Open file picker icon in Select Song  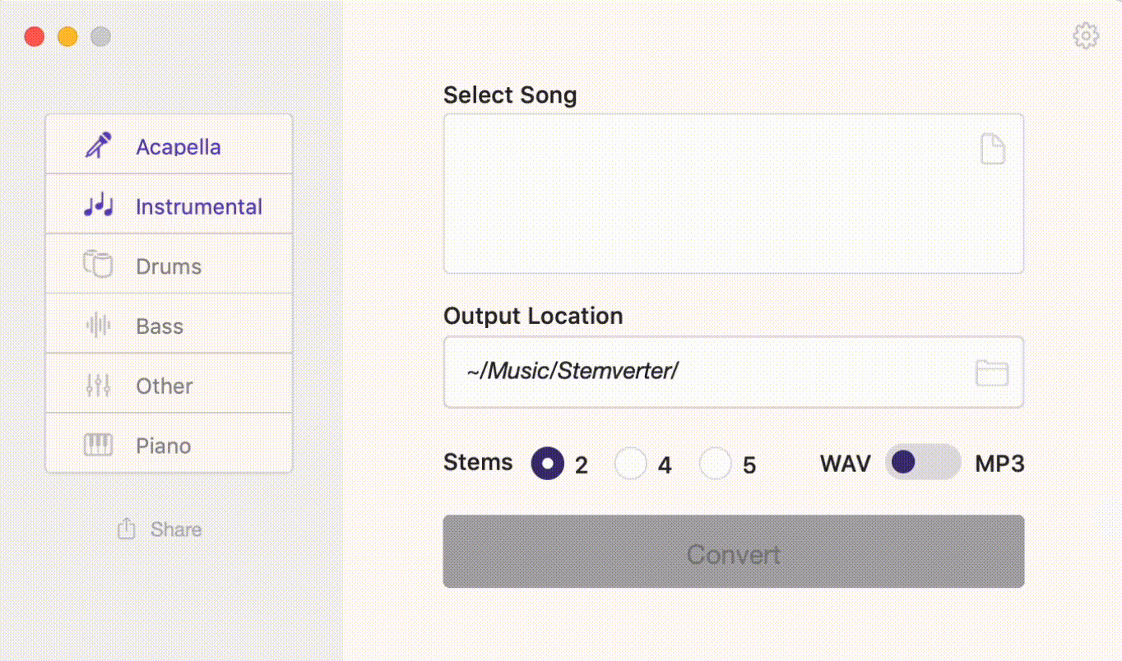993,150
